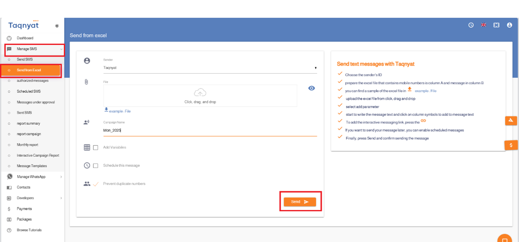Open Sent SMS page
This screenshot has height=242, width=519.
[24, 113]
